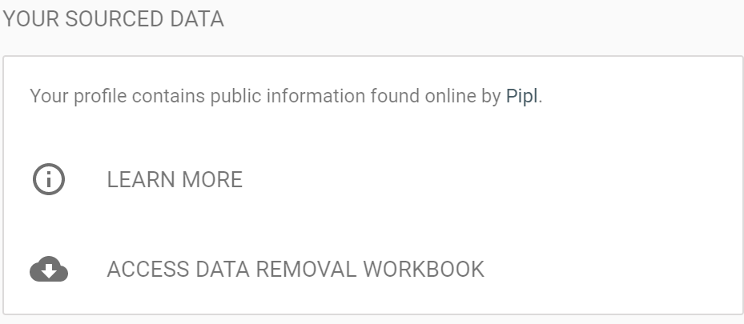Click the cloud download icon
The width and height of the screenshot is (744, 324).
[48, 270]
